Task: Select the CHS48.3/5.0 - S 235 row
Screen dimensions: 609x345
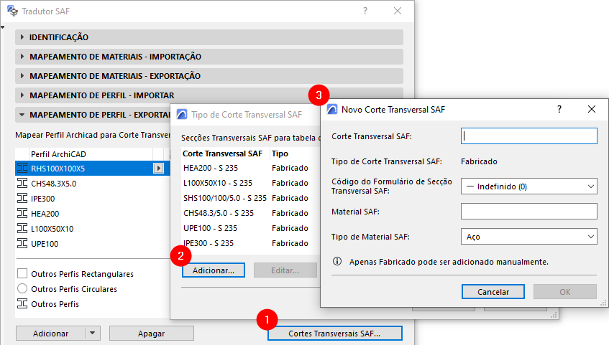Action: (250, 213)
